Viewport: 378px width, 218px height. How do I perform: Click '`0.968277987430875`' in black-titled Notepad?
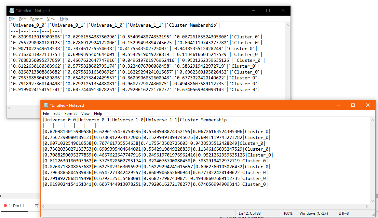pos(144,84)
